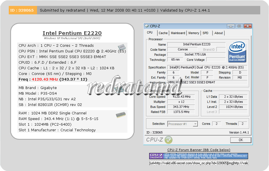
Task: Click the CPUID : 6.F.D / Extended line
Action: (x=47, y=63)
